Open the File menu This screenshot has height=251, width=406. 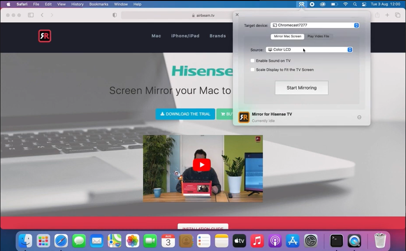36,4
